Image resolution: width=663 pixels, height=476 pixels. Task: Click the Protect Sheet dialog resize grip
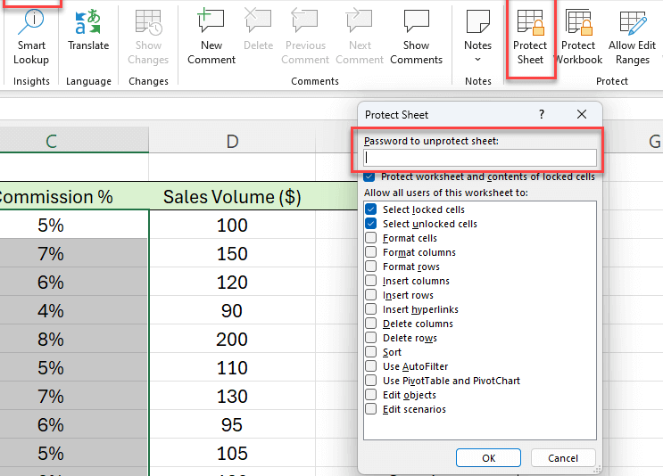[597, 470]
